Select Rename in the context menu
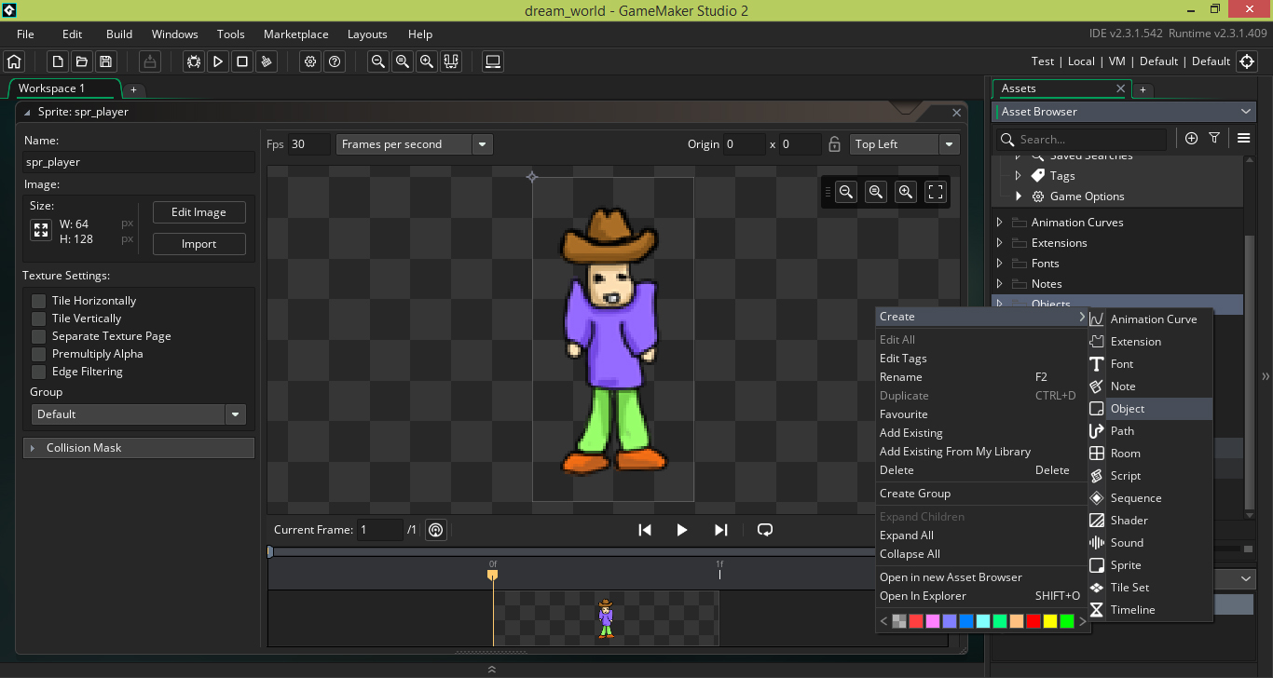 (x=980, y=377)
